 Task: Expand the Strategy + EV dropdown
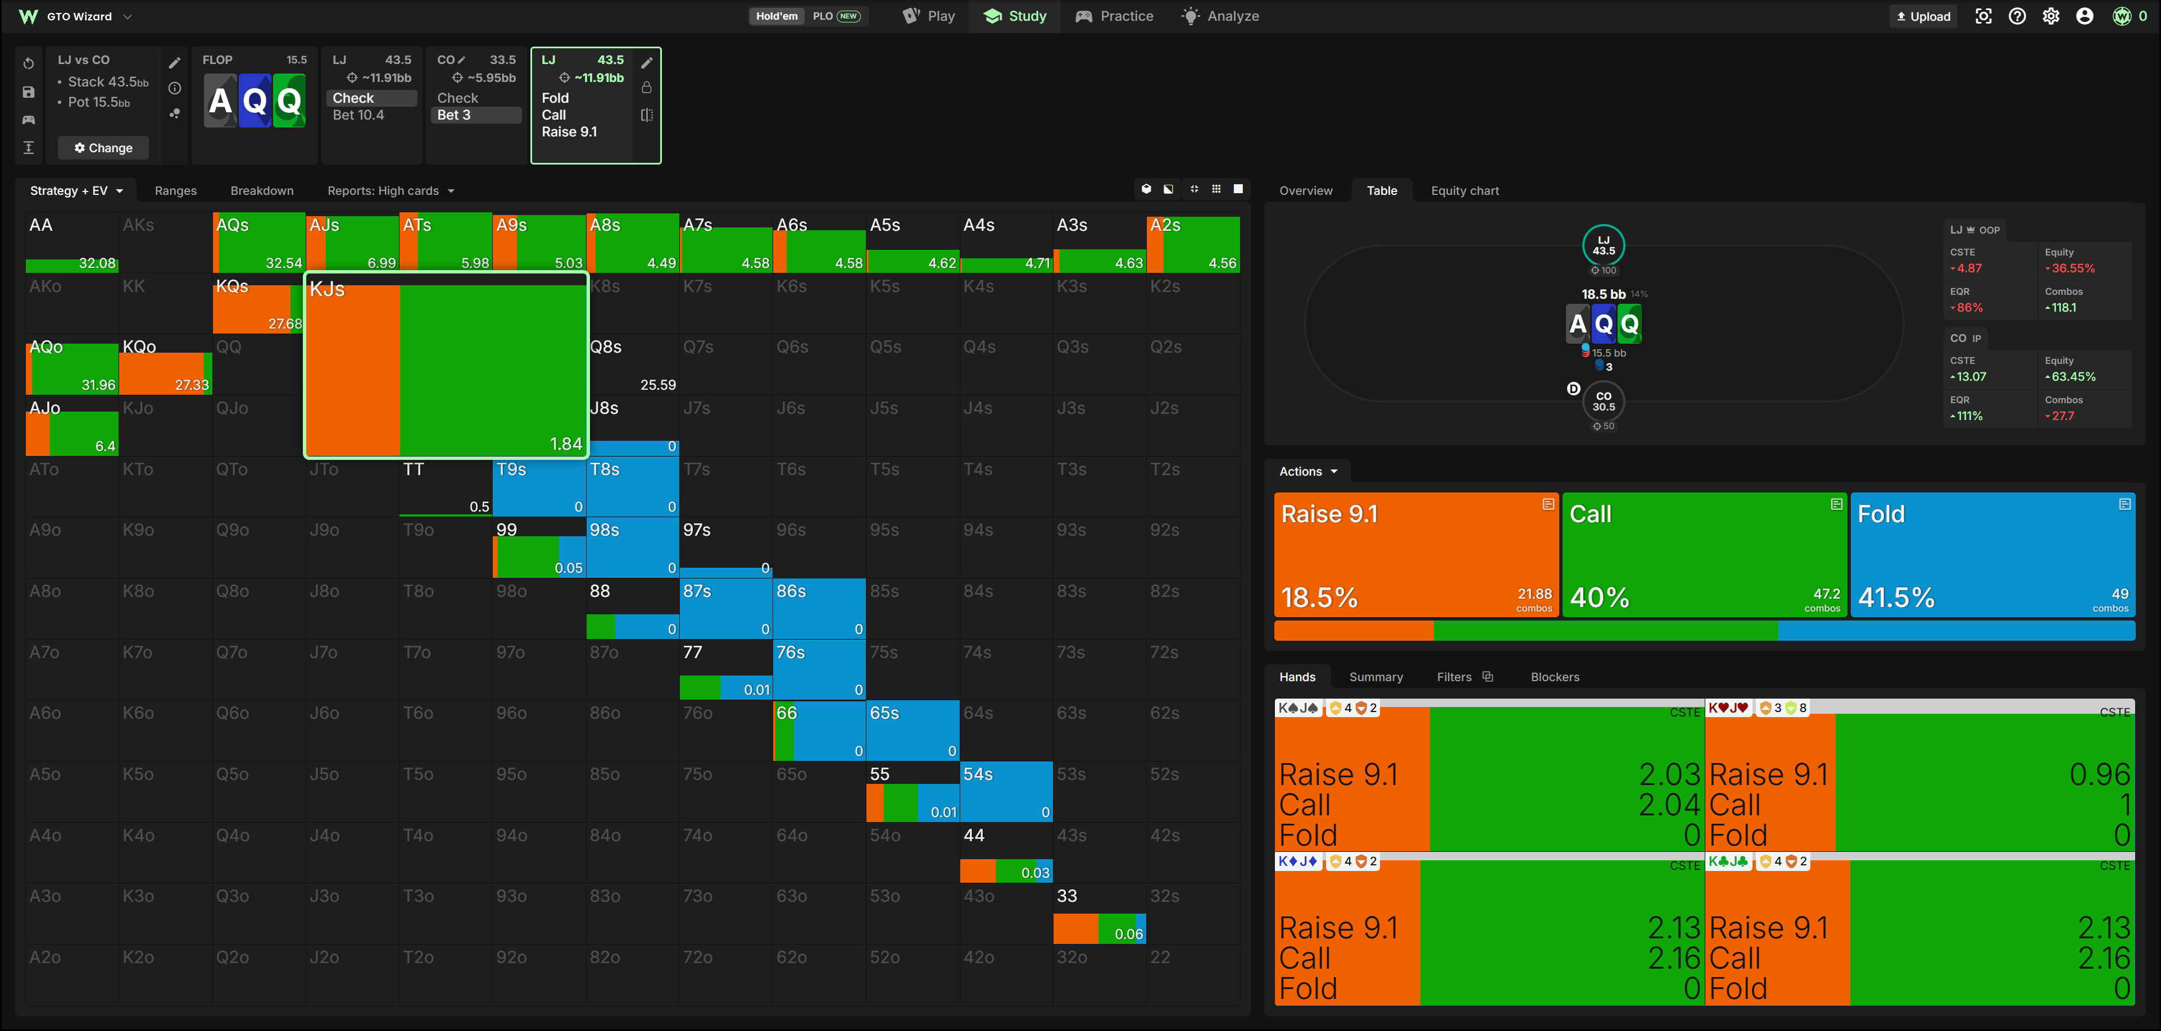click(76, 191)
